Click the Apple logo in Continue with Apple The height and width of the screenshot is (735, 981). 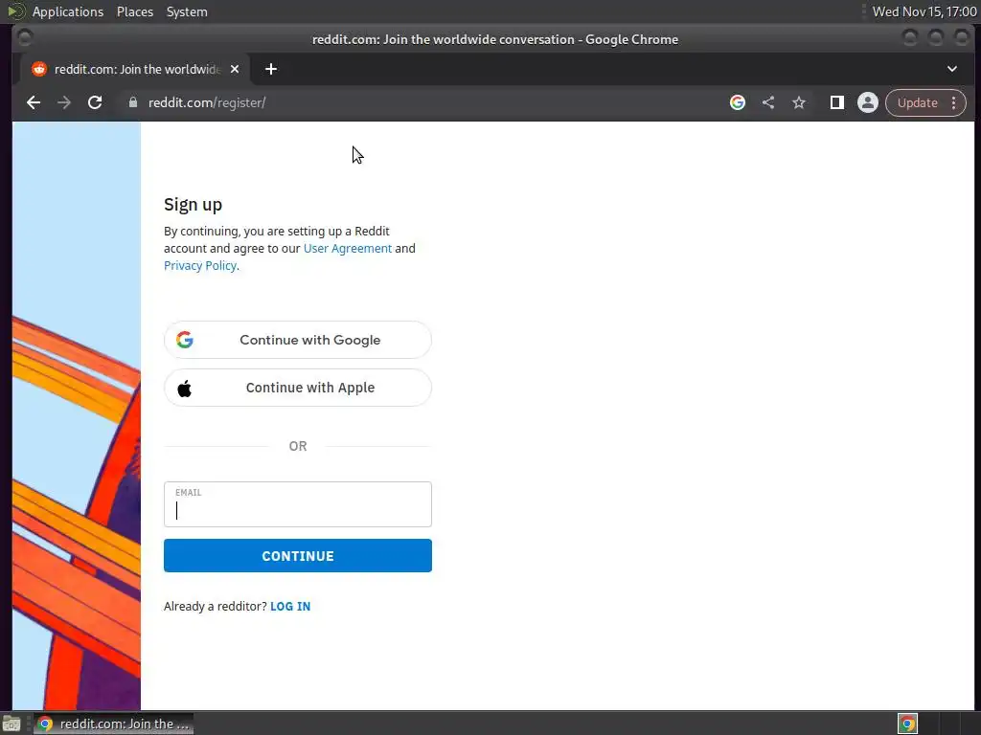[x=185, y=389]
